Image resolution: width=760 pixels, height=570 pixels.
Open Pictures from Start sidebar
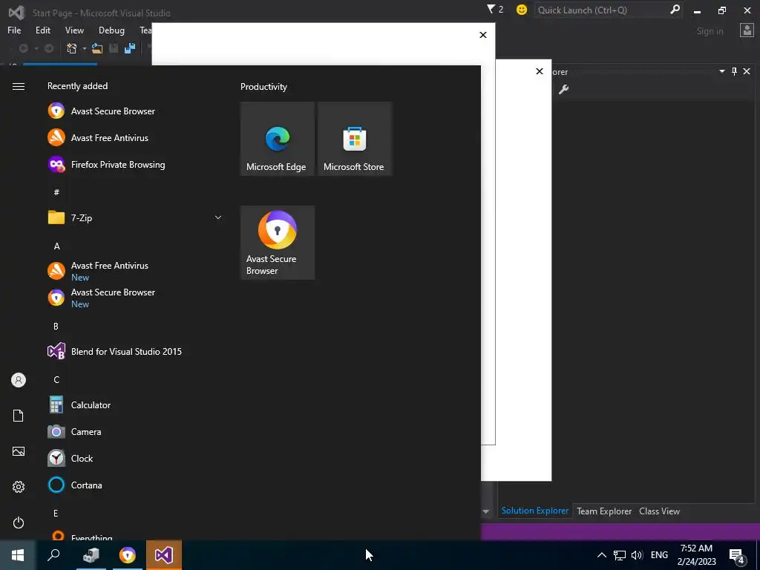(19, 451)
